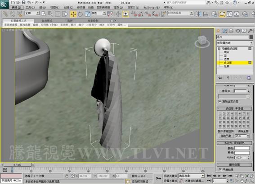Image resolution: width=255 pixels, height=184 pixels.
Task: Click the Play animation button
Action: (x=219, y=175)
